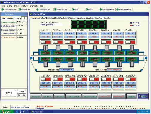
Task: Click the Save button in Parameter panel
Action: 21,92
